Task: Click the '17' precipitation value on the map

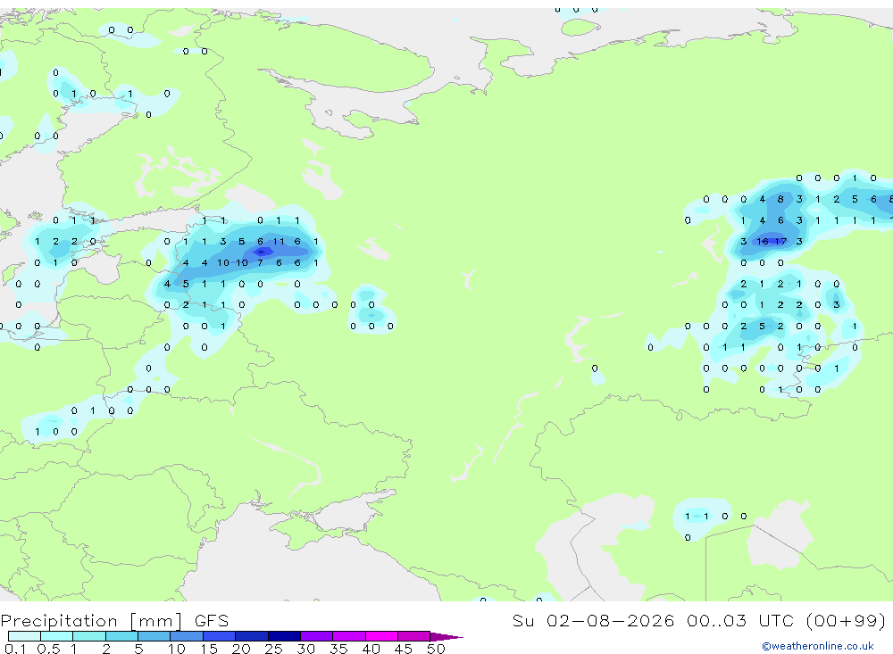Action: tap(780, 241)
